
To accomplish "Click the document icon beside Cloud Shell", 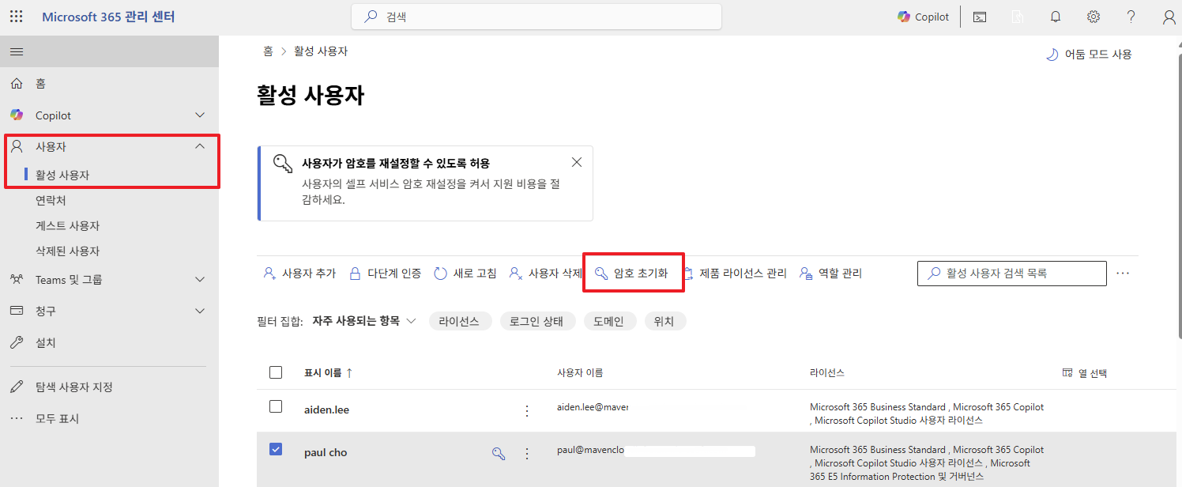I will [1018, 17].
